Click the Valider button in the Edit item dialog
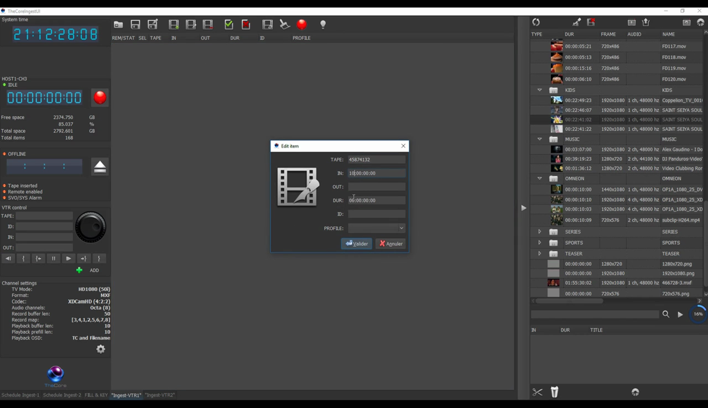708x408 pixels. [357, 243]
